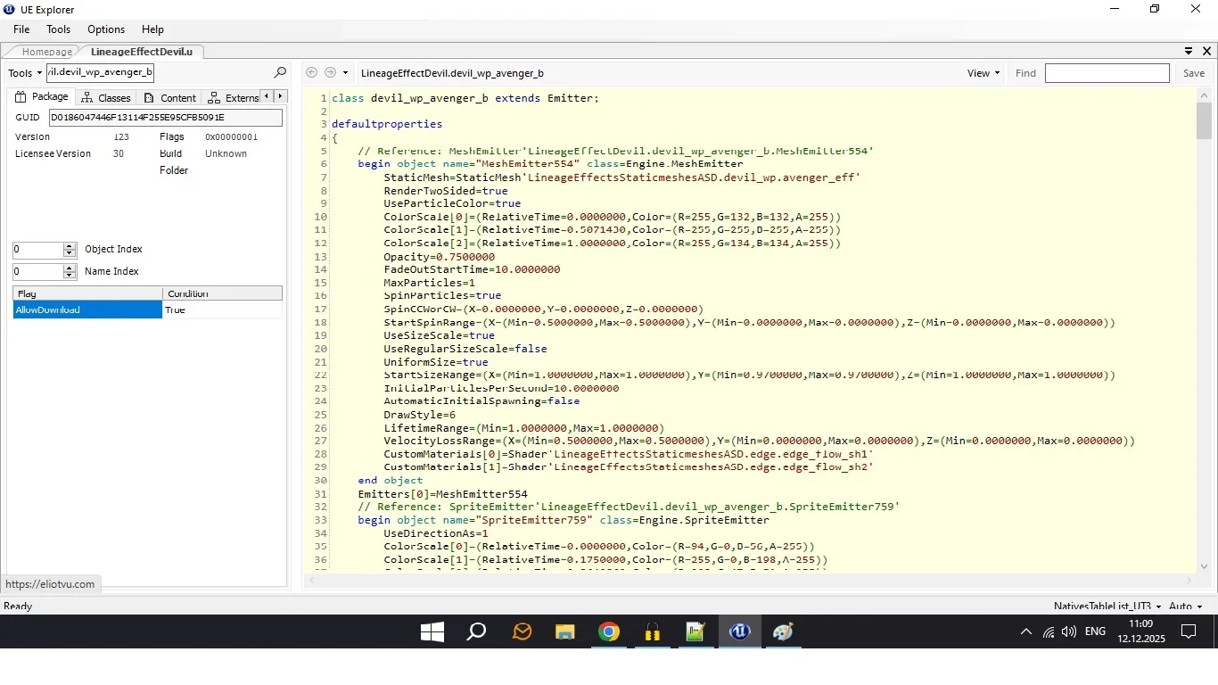Open the paint palette app on taskbar
The width and height of the screenshot is (1218, 685).
[x=784, y=631]
